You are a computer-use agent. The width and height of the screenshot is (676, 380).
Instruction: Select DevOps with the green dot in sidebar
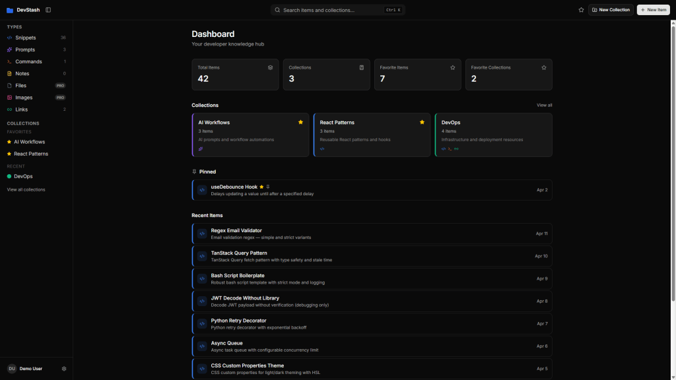23,176
